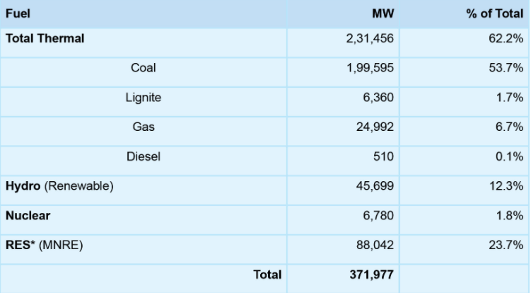Select the Coal fuel cell
The height and width of the screenshot is (293, 531).
(x=144, y=68)
